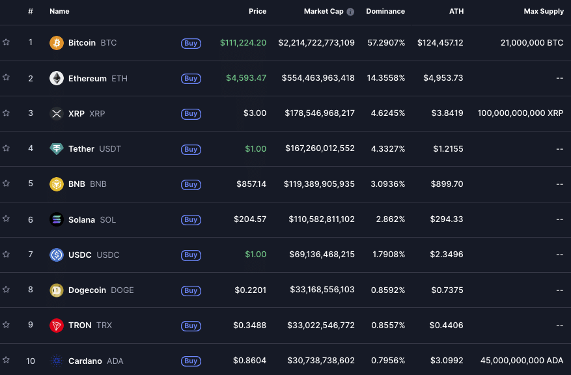The image size is (571, 375).
Task: Click Buy in the XRP row
Action: [x=191, y=114]
